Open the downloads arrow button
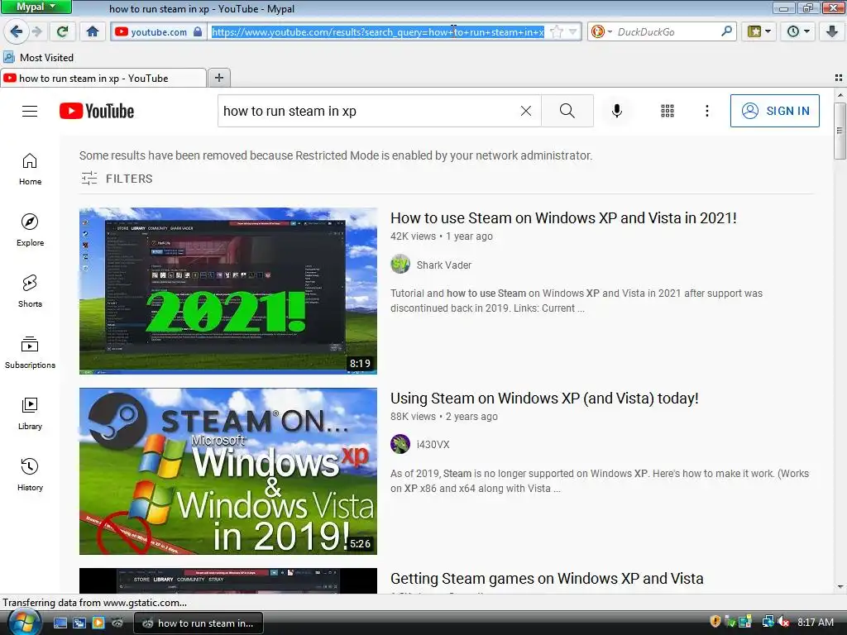 tap(832, 32)
